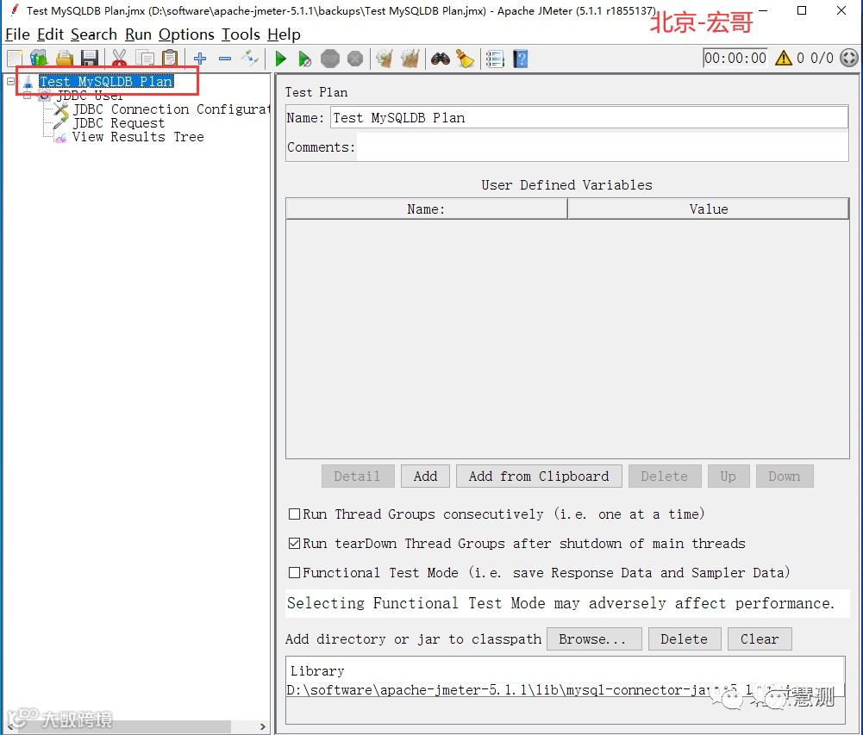Screen dimensions: 863x735
Task: Click the Add variable button
Action: click(x=425, y=477)
